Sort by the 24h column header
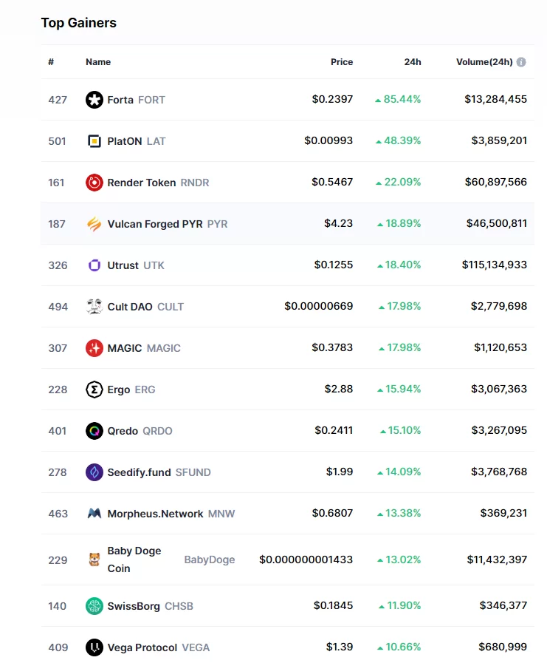 412,62
